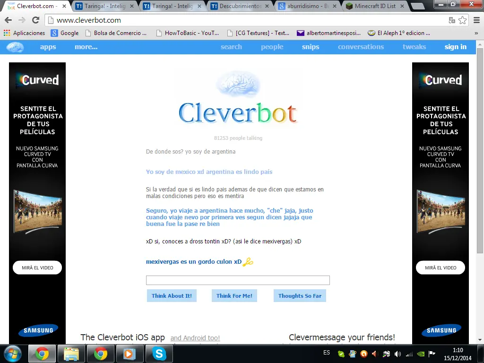Open the albertomartinesposi mail bookmark
Viewport: 484px width, 363px height.
[329, 33]
